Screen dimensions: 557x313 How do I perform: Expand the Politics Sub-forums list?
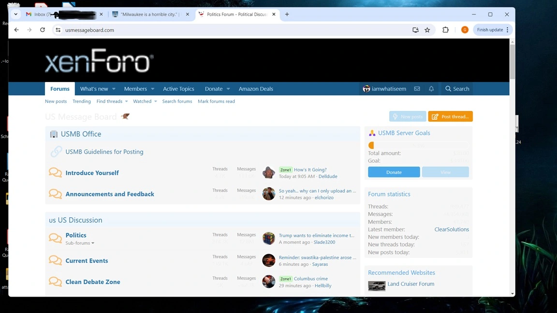[x=80, y=243]
